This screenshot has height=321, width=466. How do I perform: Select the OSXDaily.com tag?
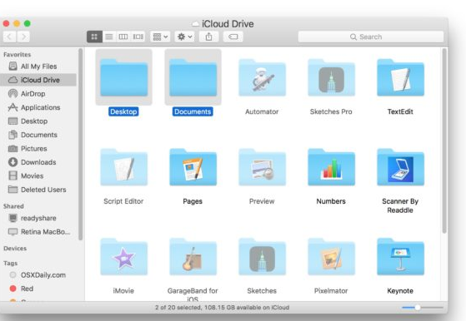38,275
